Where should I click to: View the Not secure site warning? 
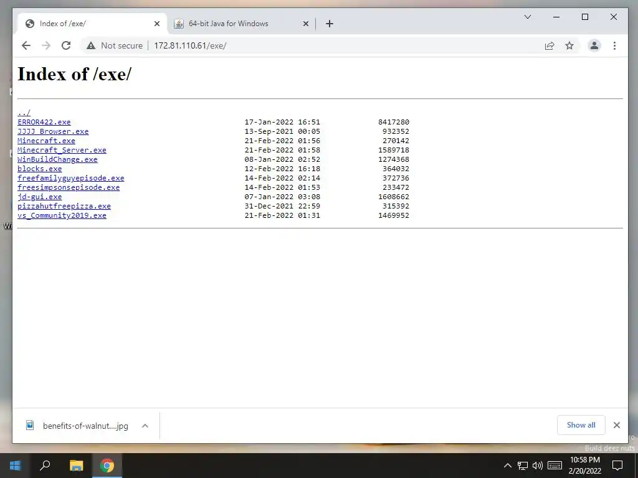115,45
